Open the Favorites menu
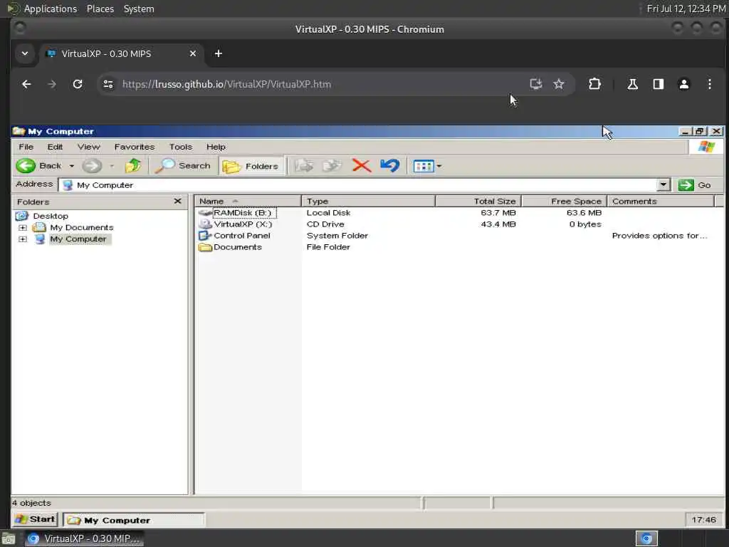Viewport: 729px width, 547px height. [135, 147]
